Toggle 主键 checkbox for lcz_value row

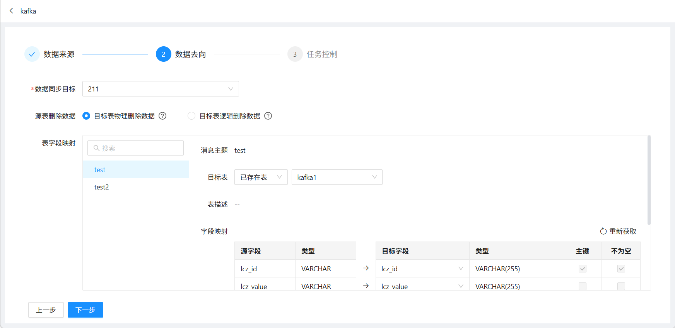(582, 286)
